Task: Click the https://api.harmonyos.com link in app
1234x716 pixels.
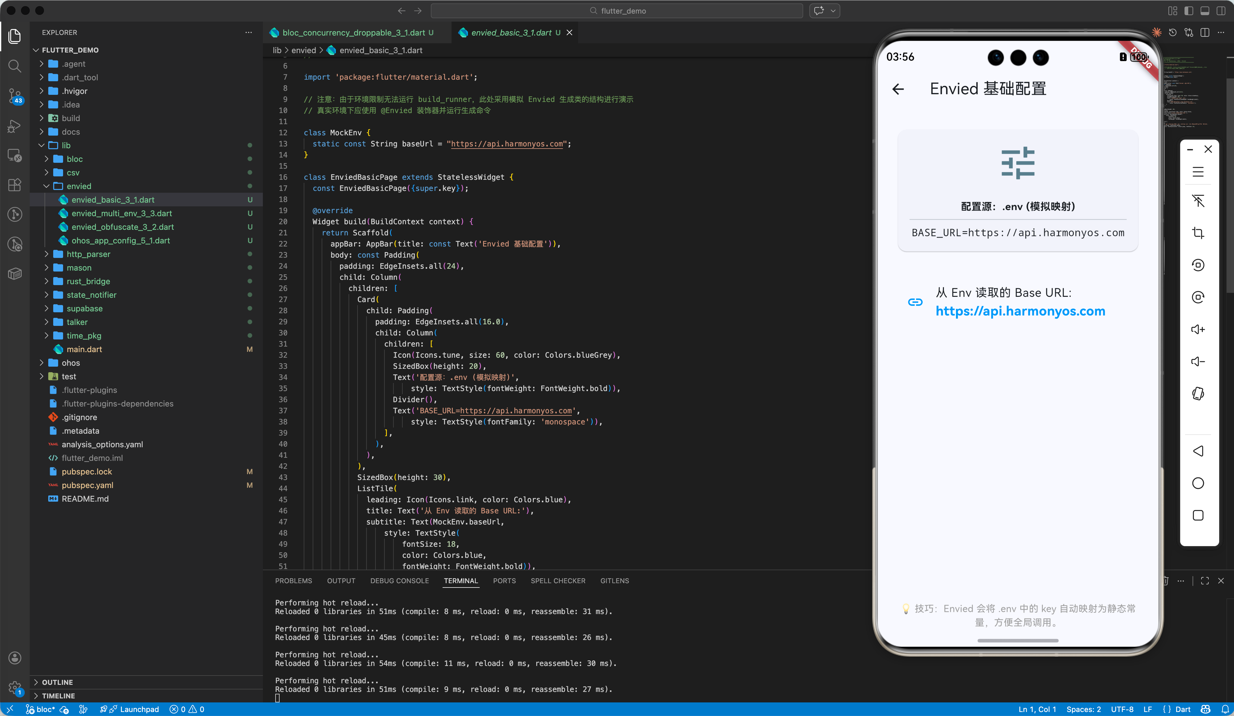Action: coord(1020,311)
